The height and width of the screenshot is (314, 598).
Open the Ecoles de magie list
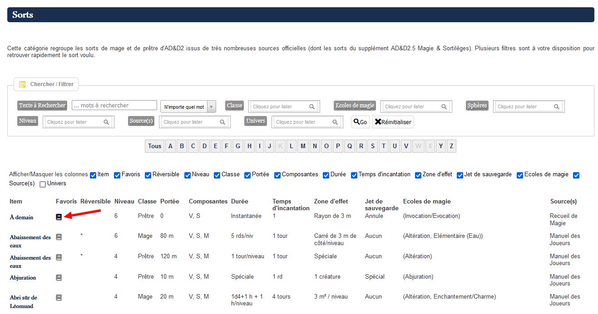pyautogui.click(x=415, y=107)
